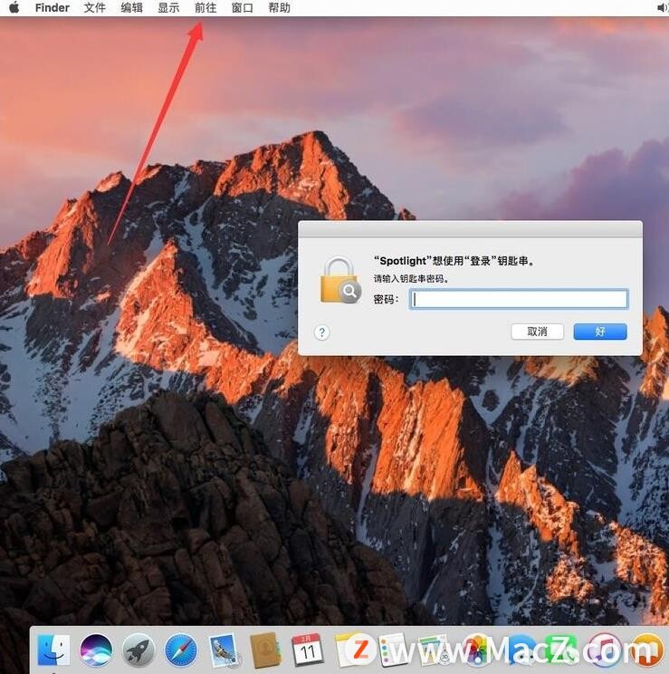Viewport: 669px width, 674px height.
Task: Click the blue 好 button
Action: click(x=600, y=332)
